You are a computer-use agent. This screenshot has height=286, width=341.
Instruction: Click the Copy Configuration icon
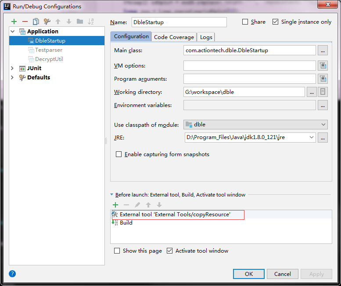[36, 21]
